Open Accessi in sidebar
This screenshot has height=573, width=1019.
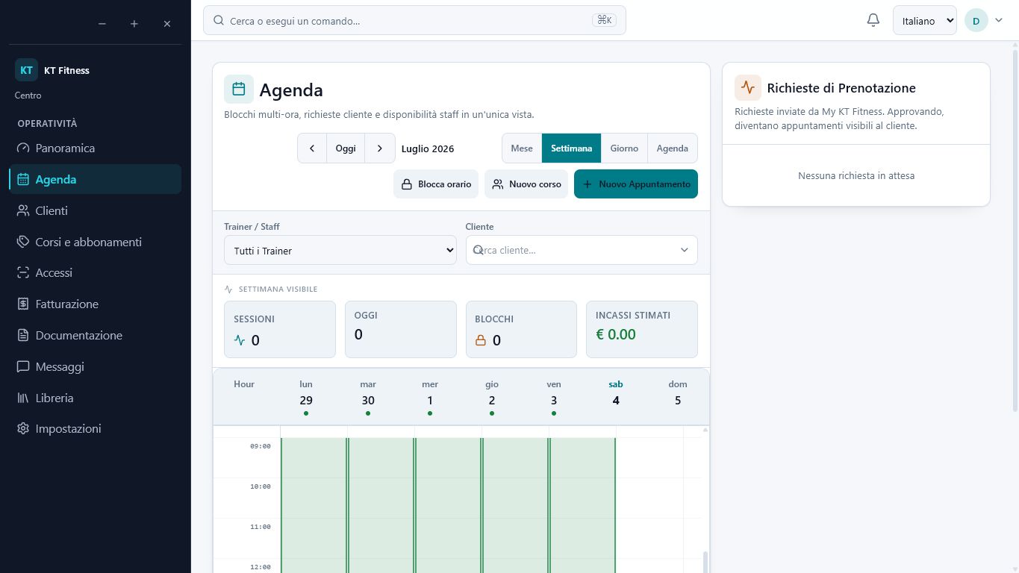(95, 272)
